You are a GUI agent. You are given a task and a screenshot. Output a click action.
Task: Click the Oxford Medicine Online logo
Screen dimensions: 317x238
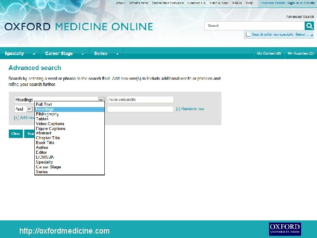79,27
